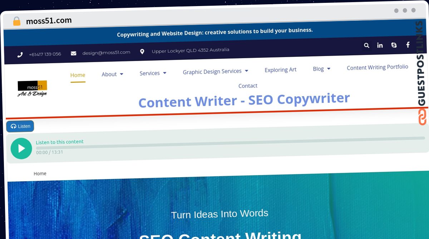Click the Upper Lockyer QLD address text
This screenshot has width=429, height=239.
coord(191,50)
